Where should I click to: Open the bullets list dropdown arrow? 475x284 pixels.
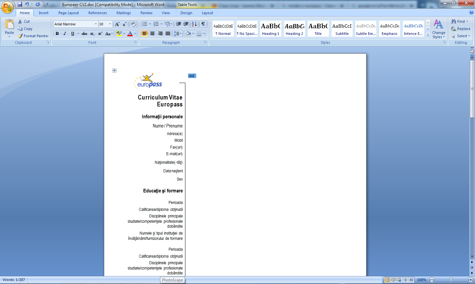point(150,24)
